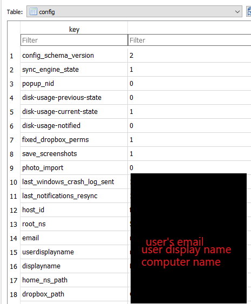Click the value column Filter input
The height and width of the screenshot is (304, 251).
pos(189,40)
